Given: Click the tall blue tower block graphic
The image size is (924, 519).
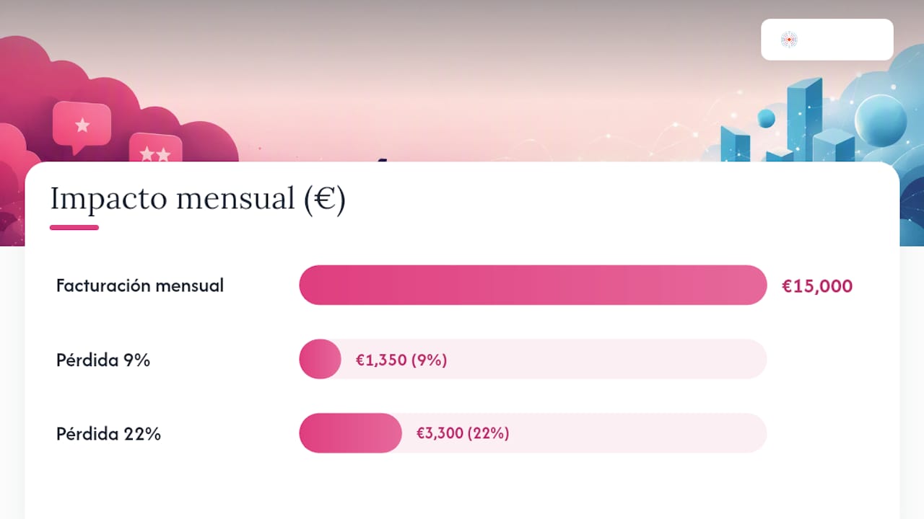Looking at the screenshot, I should (804, 119).
